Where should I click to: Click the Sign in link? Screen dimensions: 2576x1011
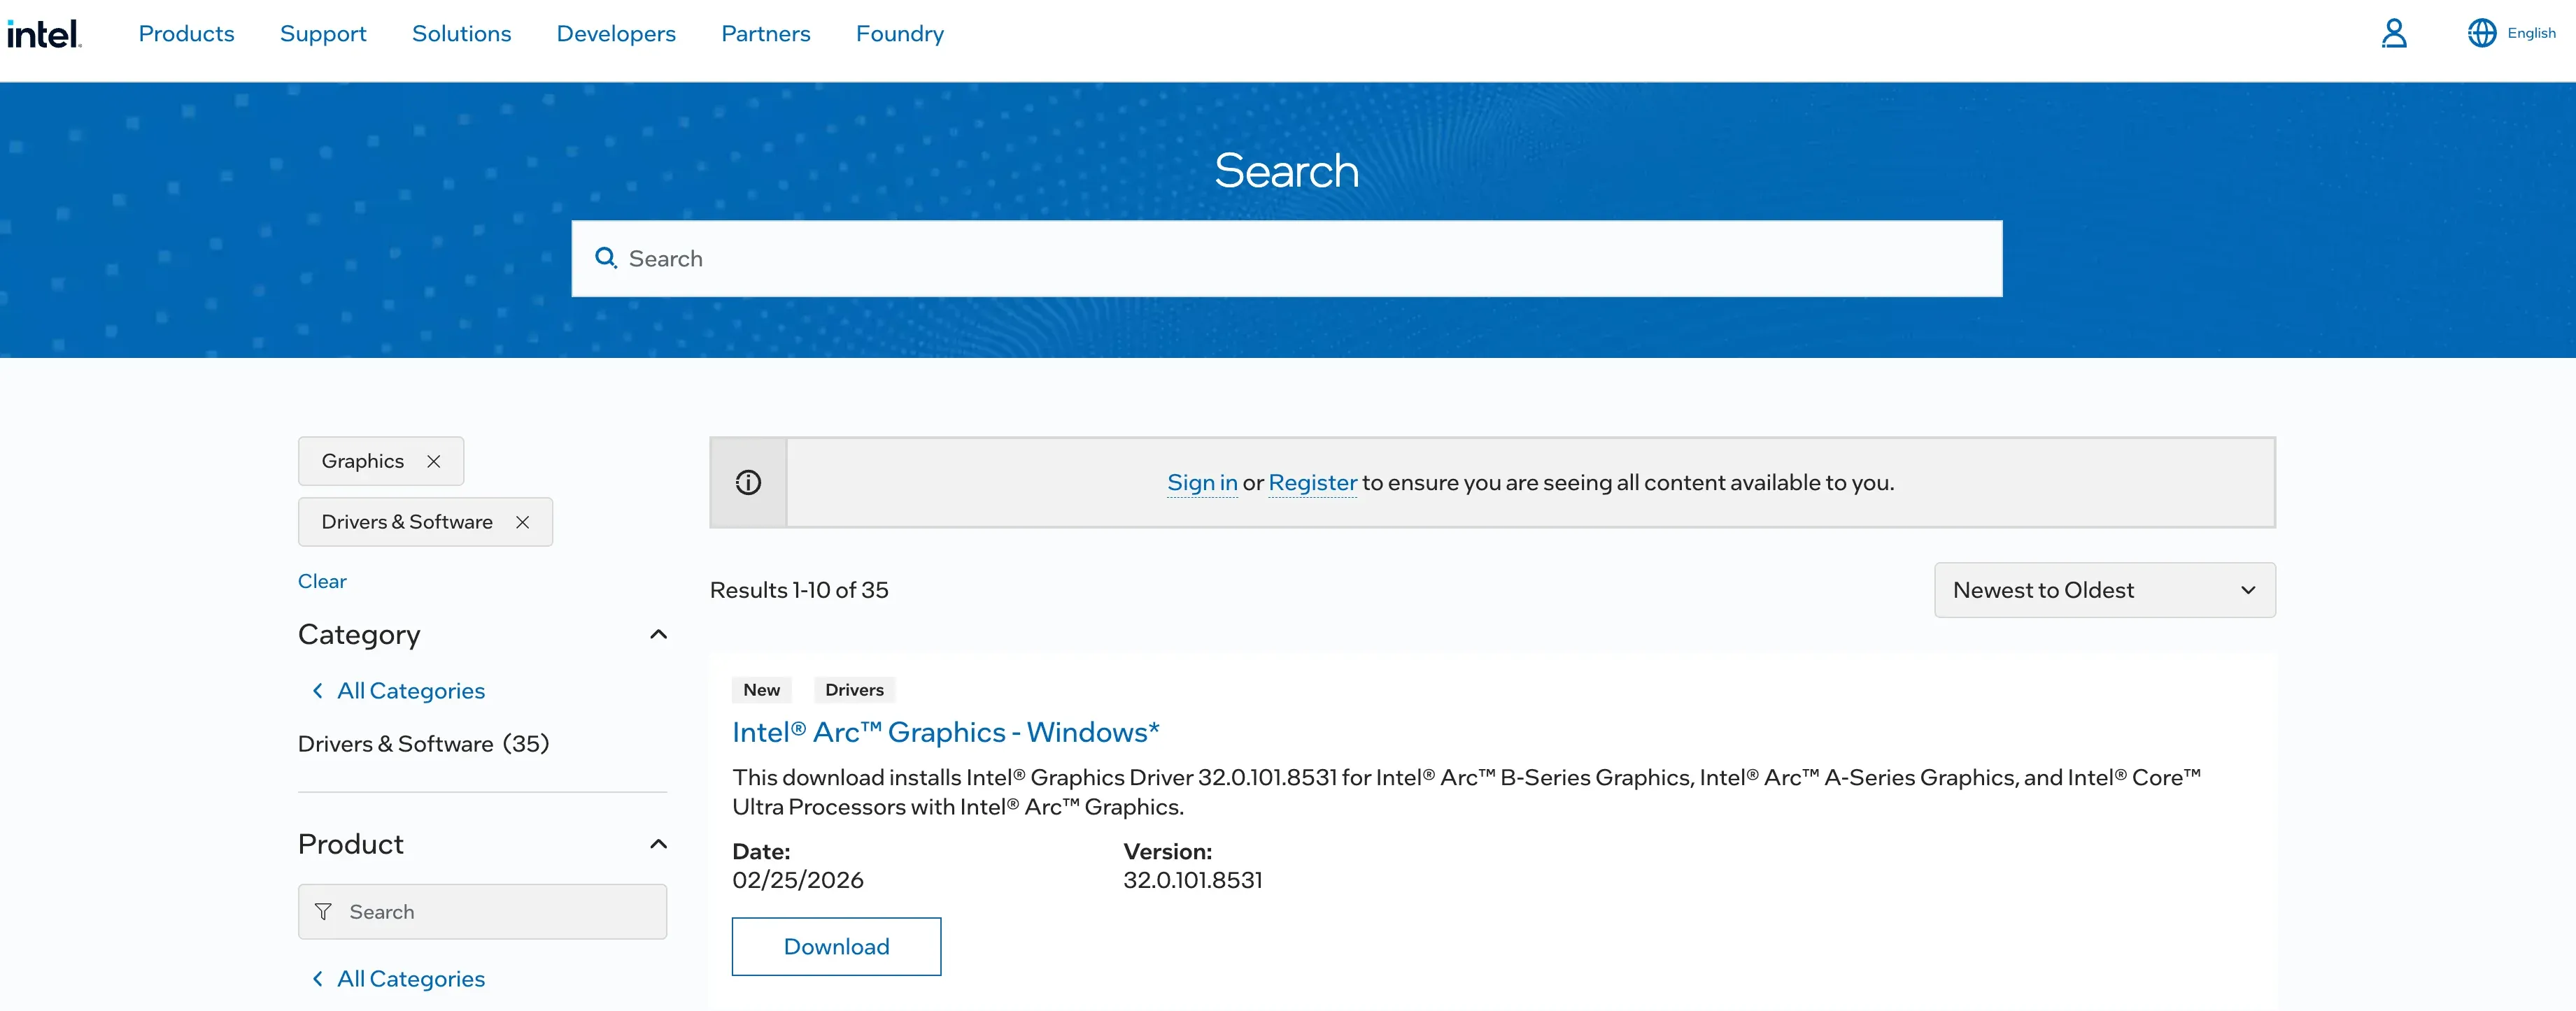click(x=1202, y=482)
